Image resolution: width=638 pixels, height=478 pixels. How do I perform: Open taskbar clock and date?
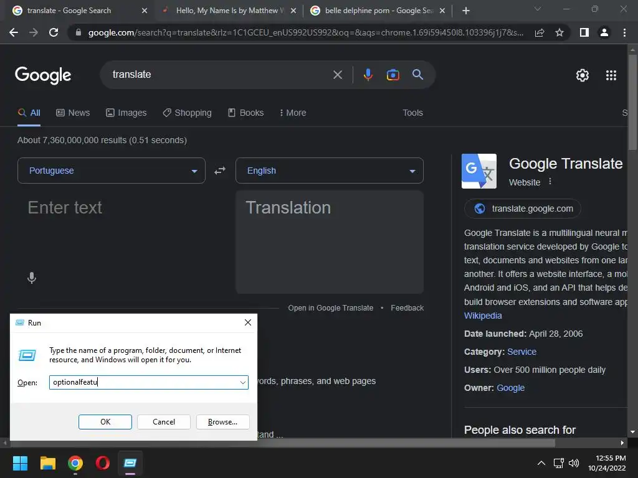(607, 463)
